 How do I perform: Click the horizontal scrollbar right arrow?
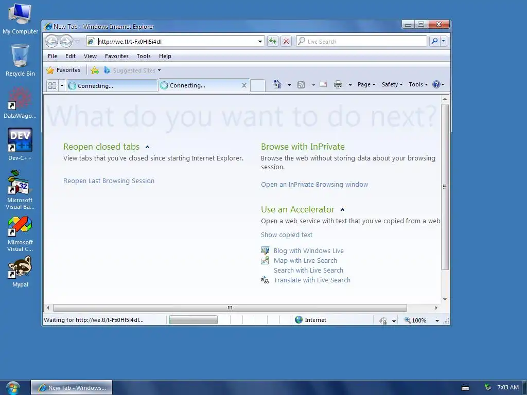tap(436, 308)
